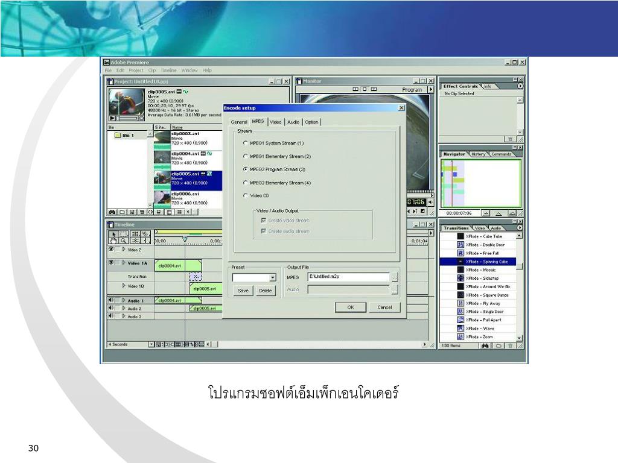618x463 pixels.
Task: Expand the Audio 2 track triangle
Action: click(x=124, y=308)
